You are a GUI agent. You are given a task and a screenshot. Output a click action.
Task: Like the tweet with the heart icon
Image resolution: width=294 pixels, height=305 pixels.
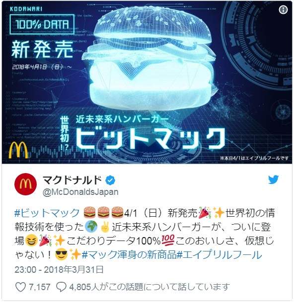pos(20,287)
